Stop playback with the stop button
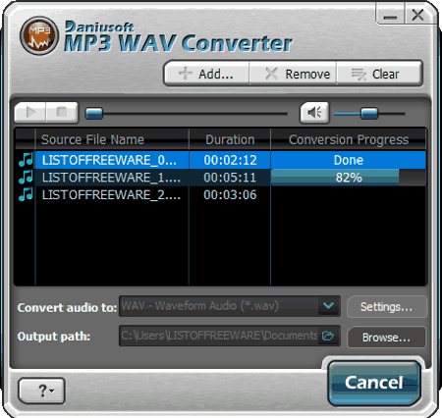Viewport: 442px width, 418px height. coord(62,112)
